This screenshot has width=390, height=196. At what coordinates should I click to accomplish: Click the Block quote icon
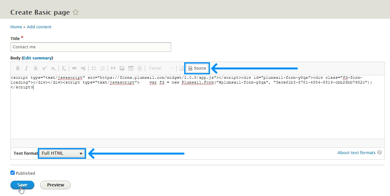[x=113, y=68]
